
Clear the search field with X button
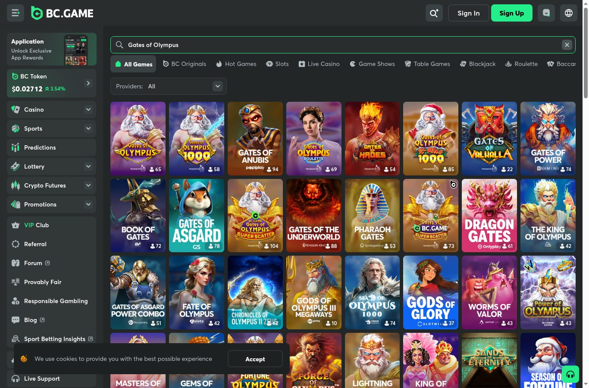[x=567, y=45]
